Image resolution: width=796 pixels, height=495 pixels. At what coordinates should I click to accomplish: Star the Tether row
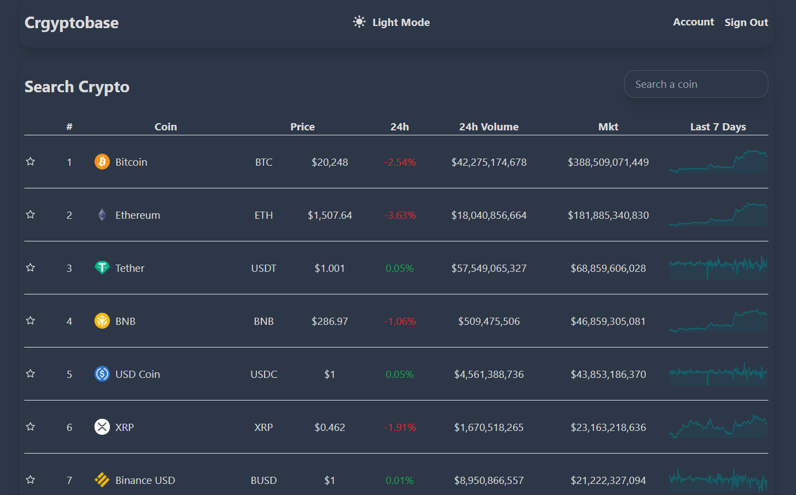[x=30, y=267]
